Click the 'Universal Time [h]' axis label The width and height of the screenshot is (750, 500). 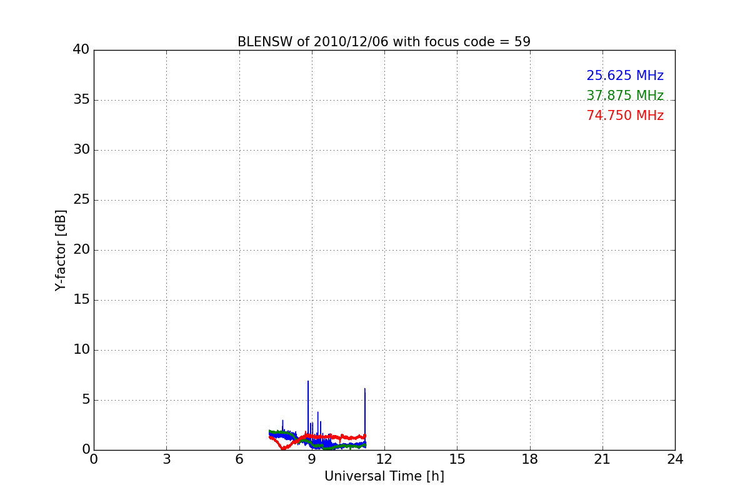pos(384,476)
